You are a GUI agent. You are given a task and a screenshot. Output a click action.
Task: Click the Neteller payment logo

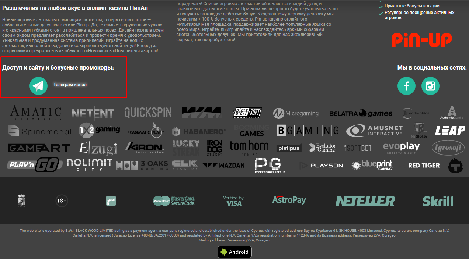click(x=365, y=201)
